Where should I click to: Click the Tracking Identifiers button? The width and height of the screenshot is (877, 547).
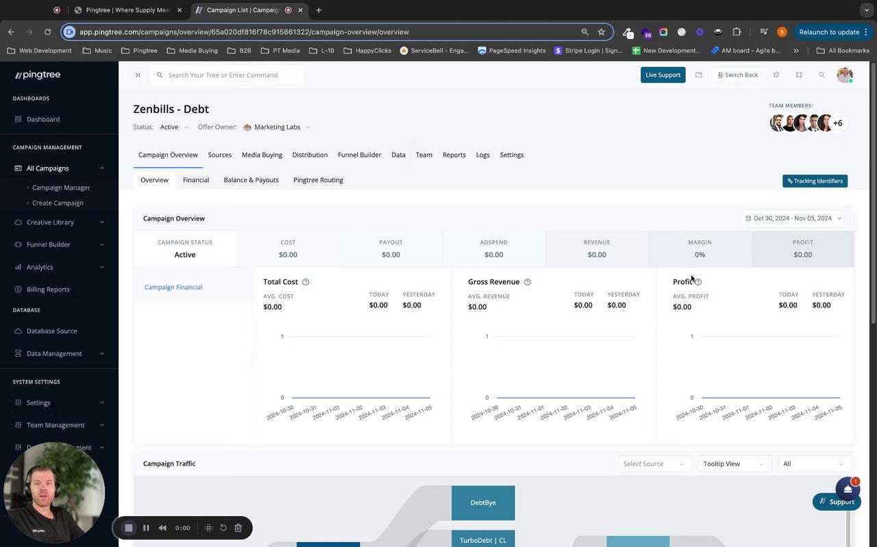click(x=815, y=181)
